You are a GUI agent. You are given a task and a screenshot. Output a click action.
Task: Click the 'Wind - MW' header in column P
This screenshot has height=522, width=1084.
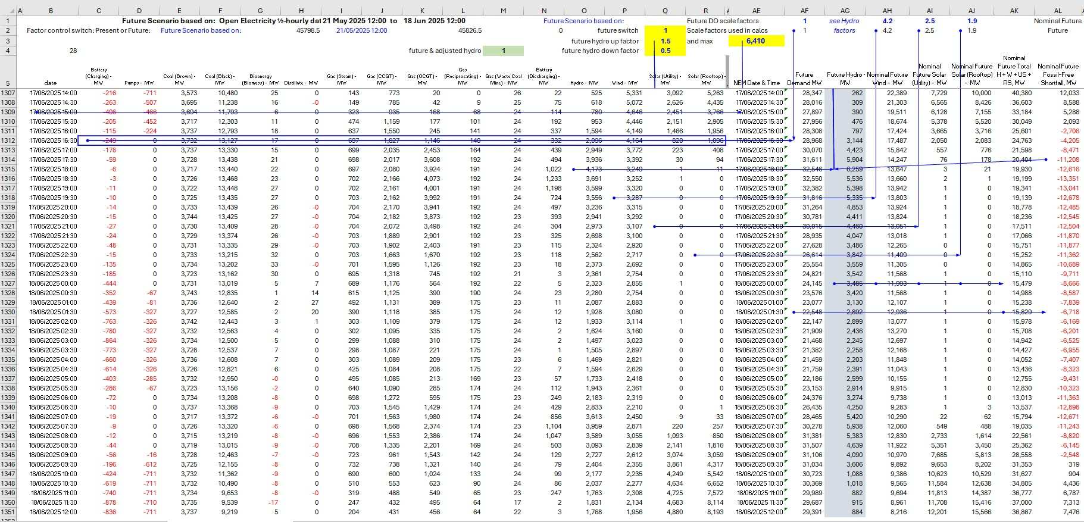pyautogui.click(x=624, y=83)
